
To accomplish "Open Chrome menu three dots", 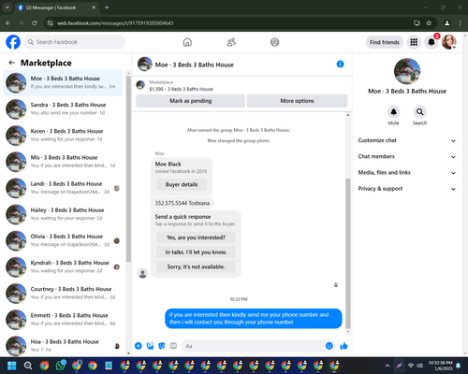I will click(461, 22).
